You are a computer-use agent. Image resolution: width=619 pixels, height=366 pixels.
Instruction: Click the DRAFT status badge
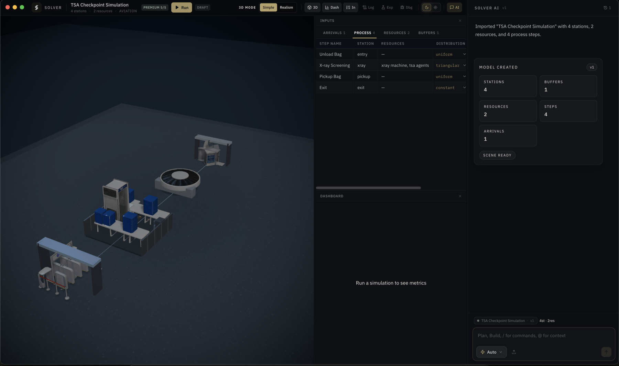pos(203,7)
